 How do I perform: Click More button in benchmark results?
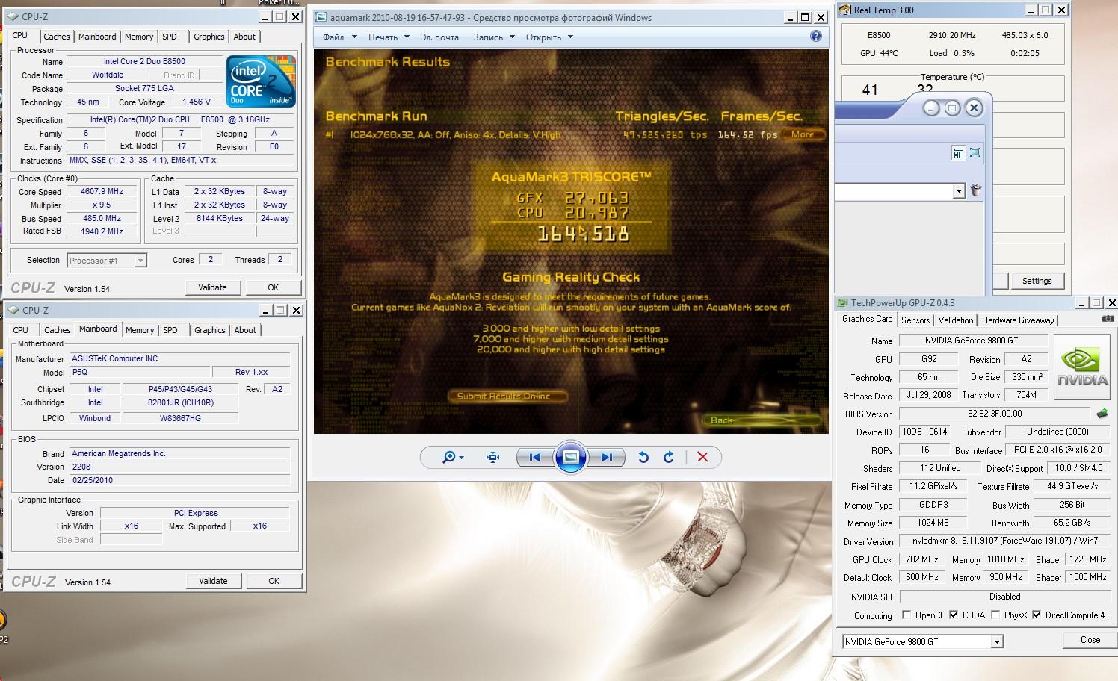tap(803, 134)
